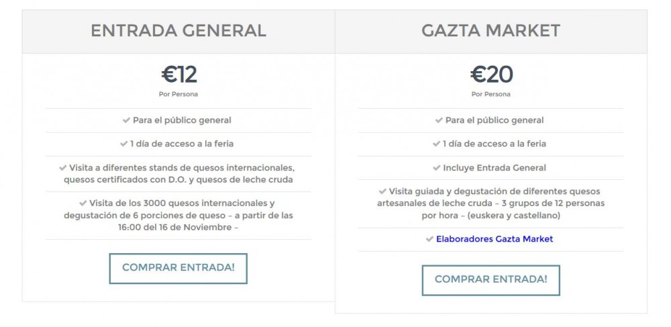
Task: Click checkmark beside Elaboradores Gazta Market
Action: [429, 239]
